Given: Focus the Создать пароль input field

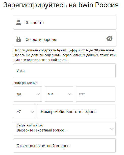Looking at the screenshot, I should (65, 39).
